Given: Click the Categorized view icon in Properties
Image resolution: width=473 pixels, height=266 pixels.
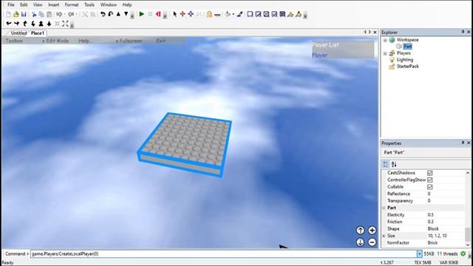Looking at the screenshot, I should (386, 164).
